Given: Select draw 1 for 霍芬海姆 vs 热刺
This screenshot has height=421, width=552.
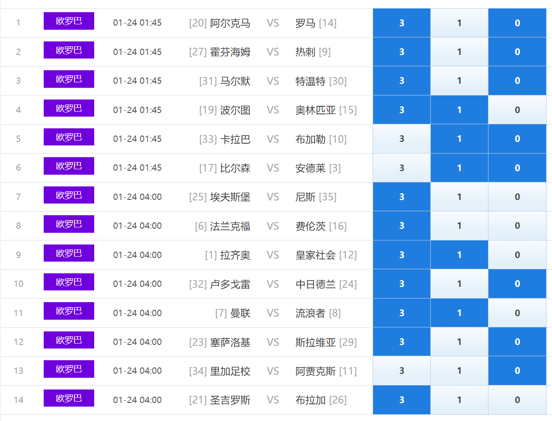Looking at the screenshot, I should (x=459, y=52).
